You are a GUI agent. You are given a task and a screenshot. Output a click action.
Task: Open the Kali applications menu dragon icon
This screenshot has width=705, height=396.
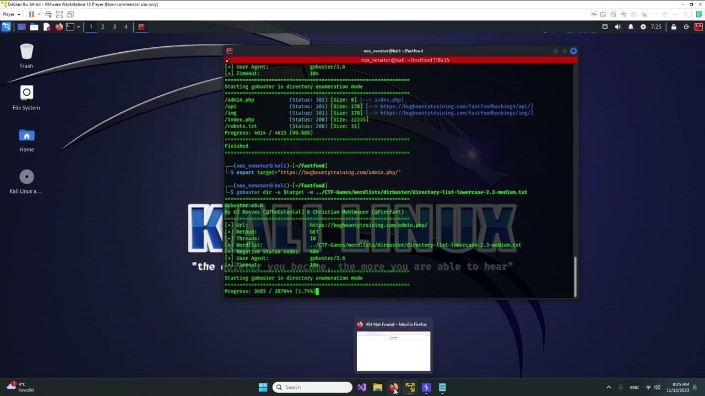(x=6, y=26)
